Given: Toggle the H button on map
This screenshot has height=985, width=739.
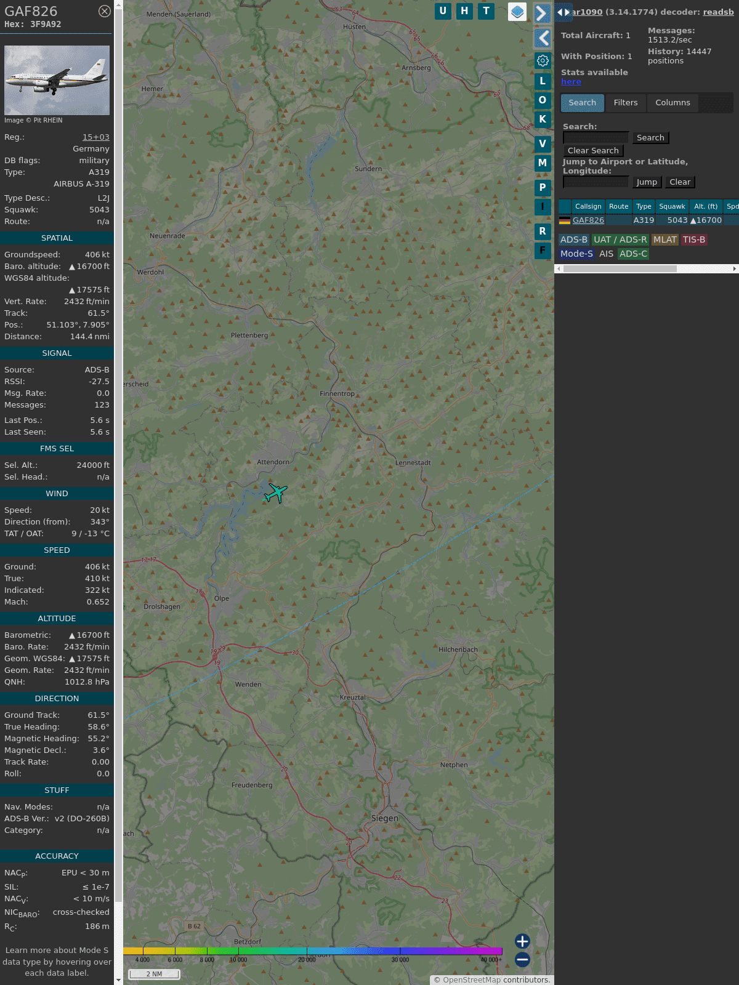Looking at the screenshot, I should [464, 11].
